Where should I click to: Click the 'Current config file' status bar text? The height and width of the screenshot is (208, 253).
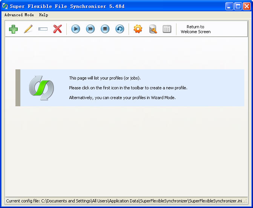click(x=124, y=201)
